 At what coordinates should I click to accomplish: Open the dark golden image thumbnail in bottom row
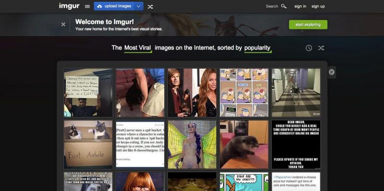pos(192,181)
